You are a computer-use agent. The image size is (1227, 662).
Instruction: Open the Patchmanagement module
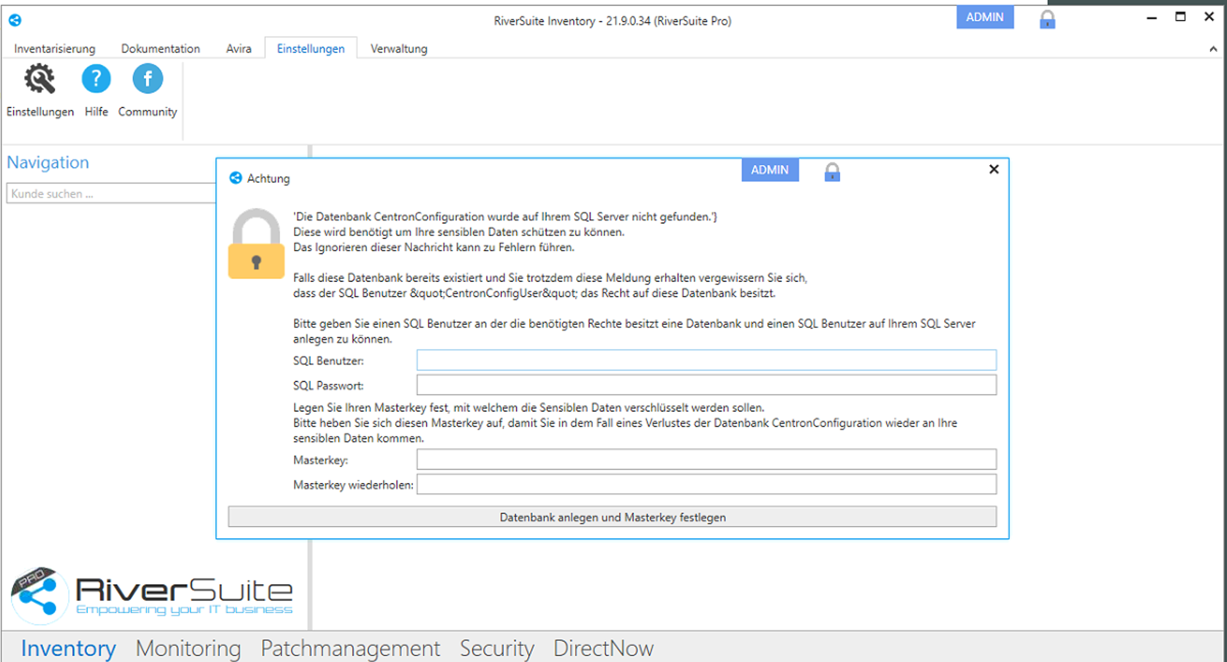pos(350,648)
